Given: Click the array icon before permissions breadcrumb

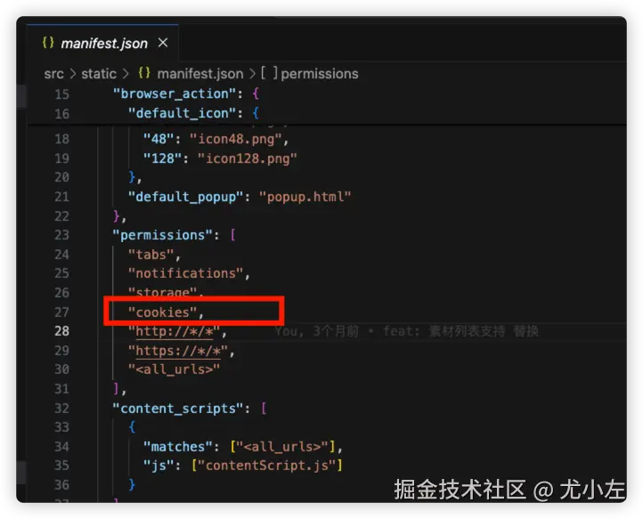Looking at the screenshot, I should (x=269, y=73).
